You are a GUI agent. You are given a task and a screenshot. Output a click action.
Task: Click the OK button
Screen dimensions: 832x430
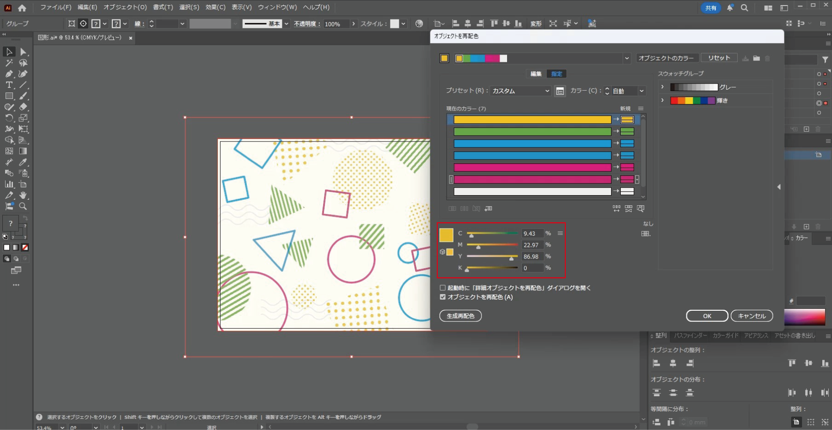tap(707, 316)
